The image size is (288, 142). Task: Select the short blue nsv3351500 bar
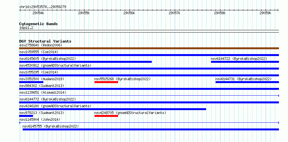(31, 82)
